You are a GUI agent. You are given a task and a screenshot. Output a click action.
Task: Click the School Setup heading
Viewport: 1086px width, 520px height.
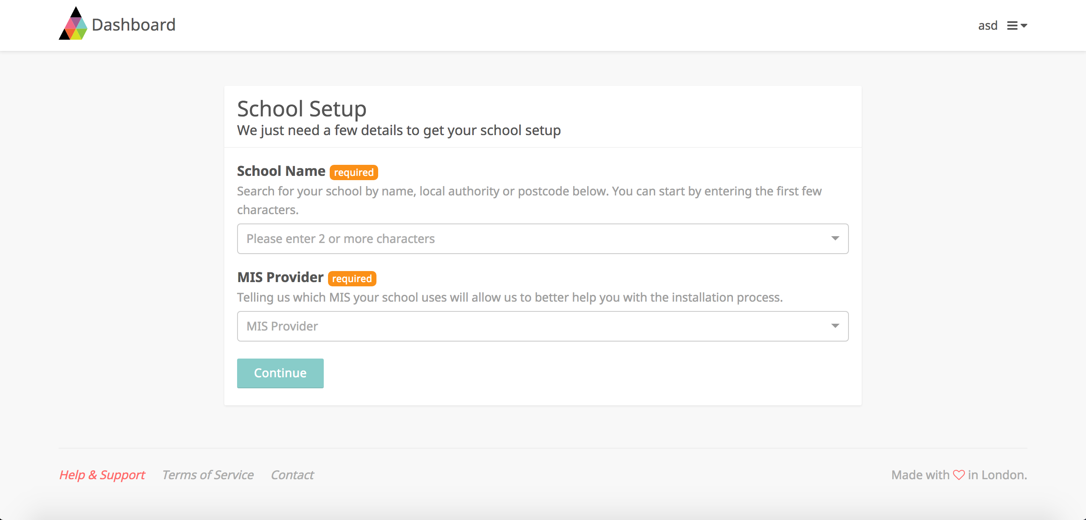(302, 109)
